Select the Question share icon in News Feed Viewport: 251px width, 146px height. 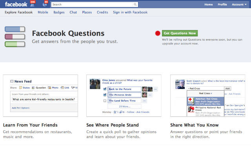coord(33,88)
